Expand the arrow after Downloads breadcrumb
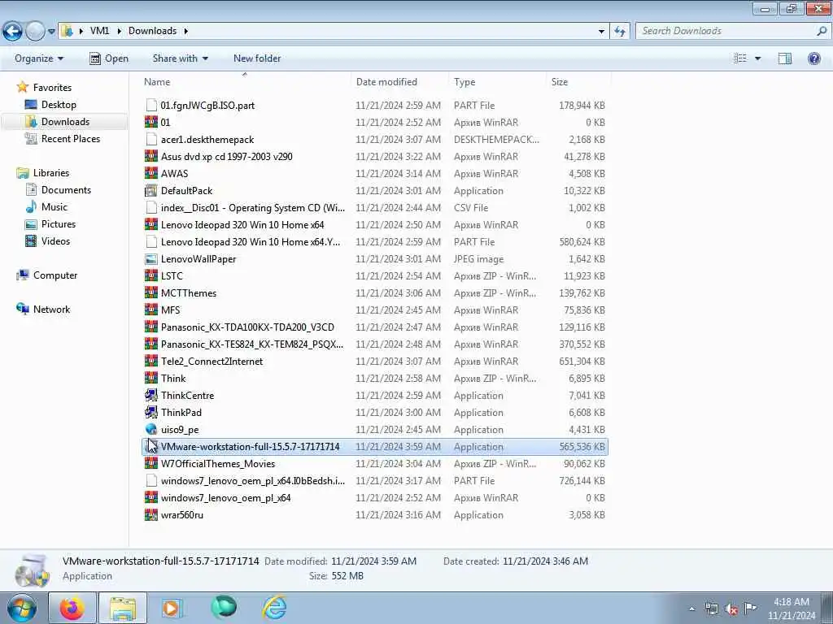The height and width of the screenshot is (624, 833). click(x=186, y=31)
